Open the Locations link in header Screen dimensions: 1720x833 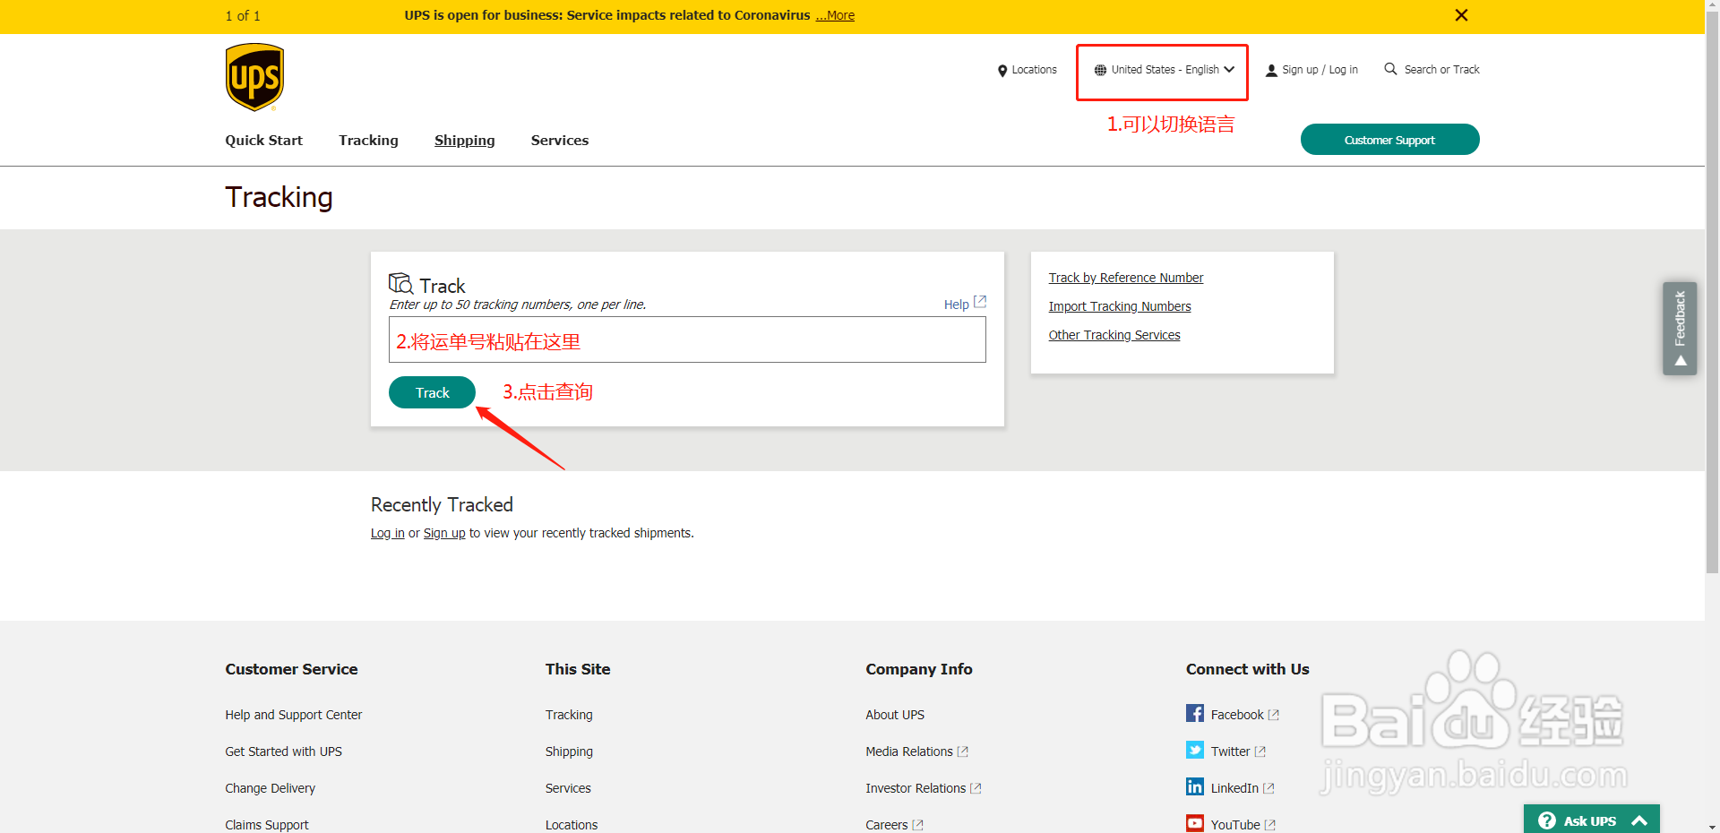pos(1034,70)
